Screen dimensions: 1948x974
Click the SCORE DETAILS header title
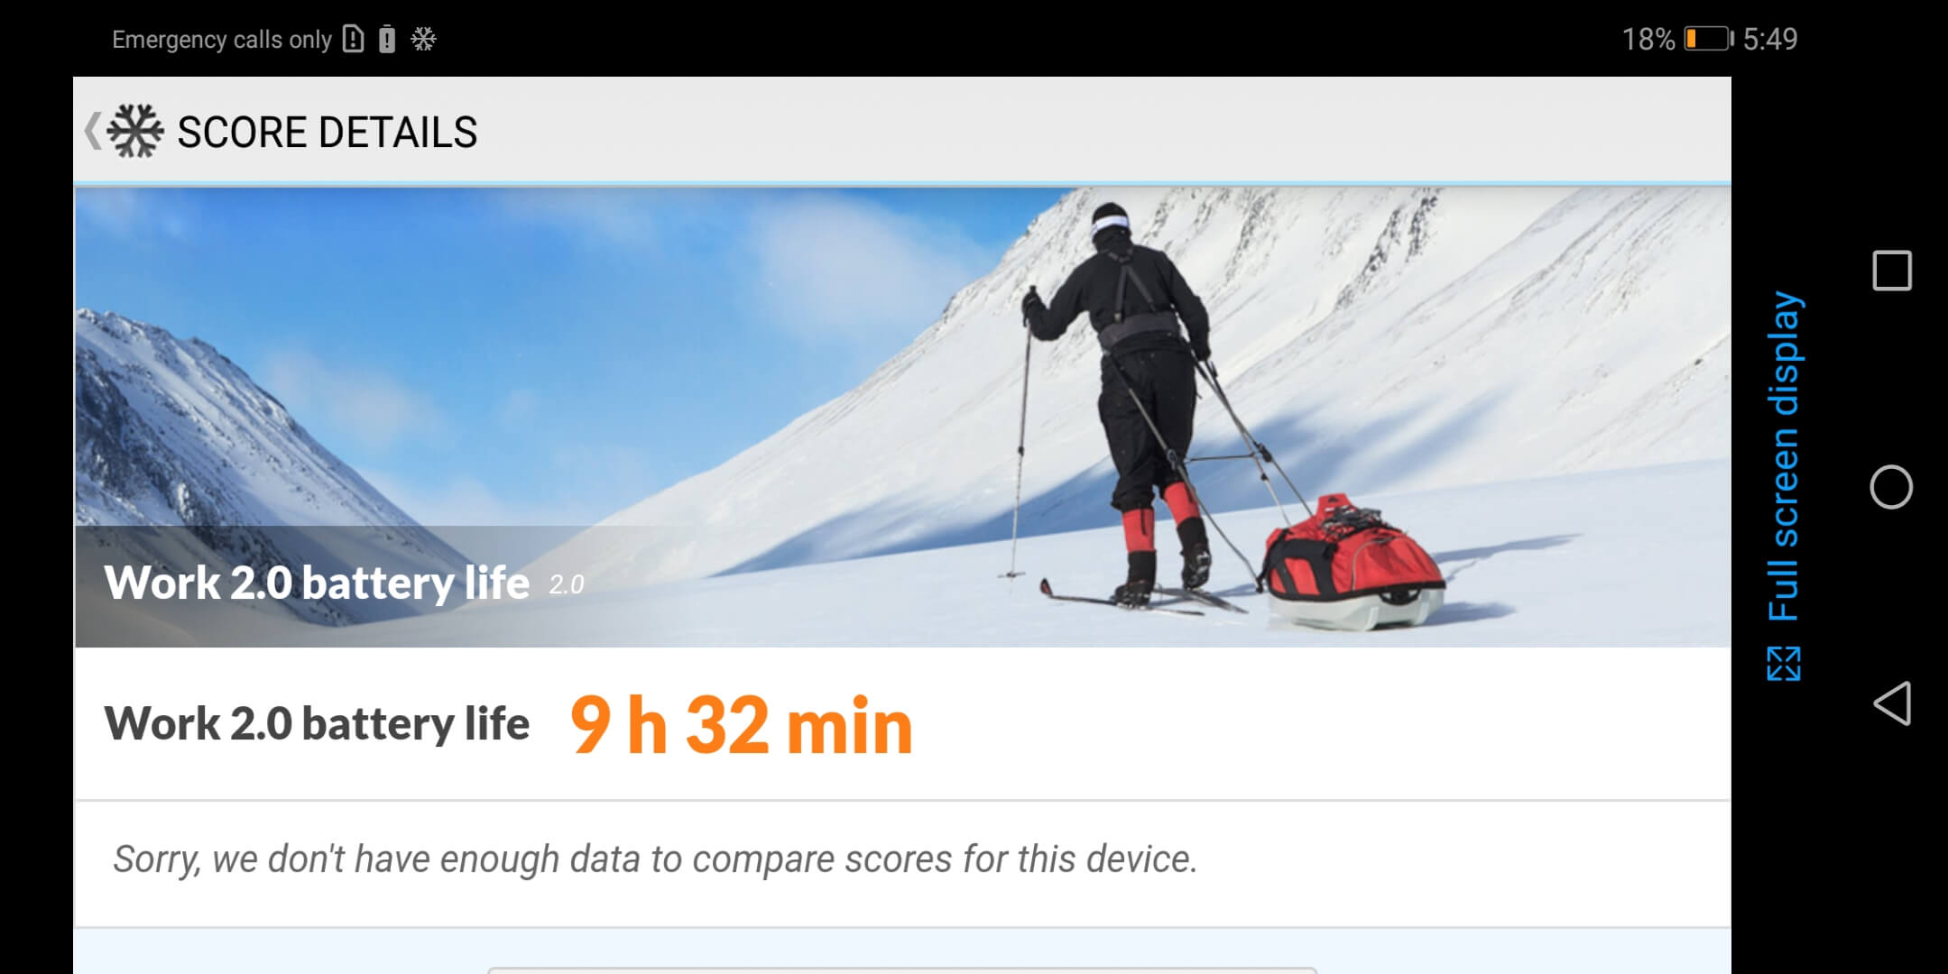[327, 133]
